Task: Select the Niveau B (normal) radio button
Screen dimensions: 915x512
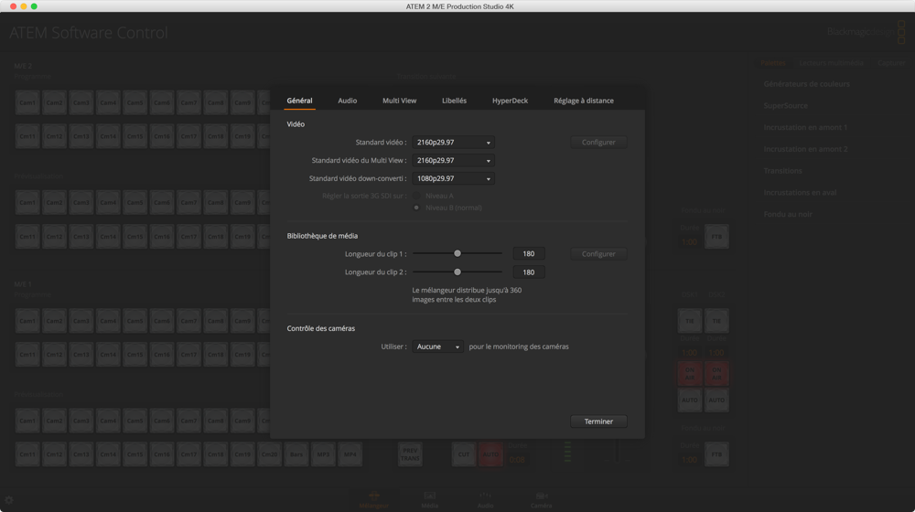Action: point(416,208)
